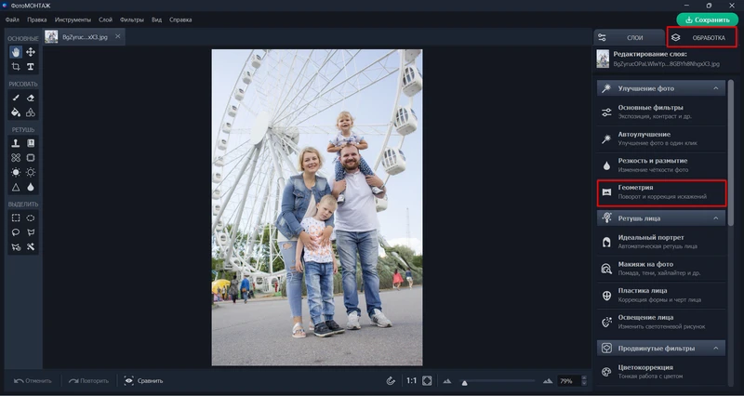
Task: Select the three-circles color tool
Action: [31, 112]
